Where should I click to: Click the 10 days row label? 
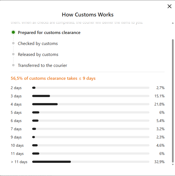(x=17, y=146)
